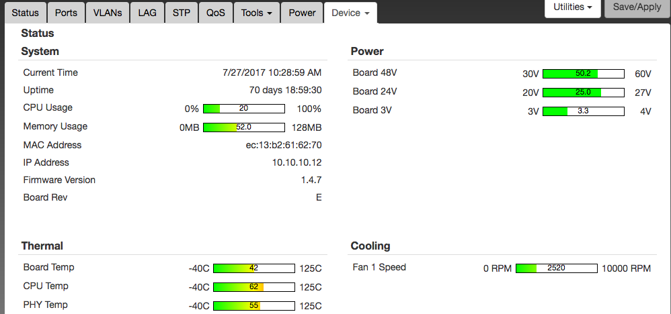Select the LAG tab
Viewport: 671px width, 314px height.
[x=147, y=13]
